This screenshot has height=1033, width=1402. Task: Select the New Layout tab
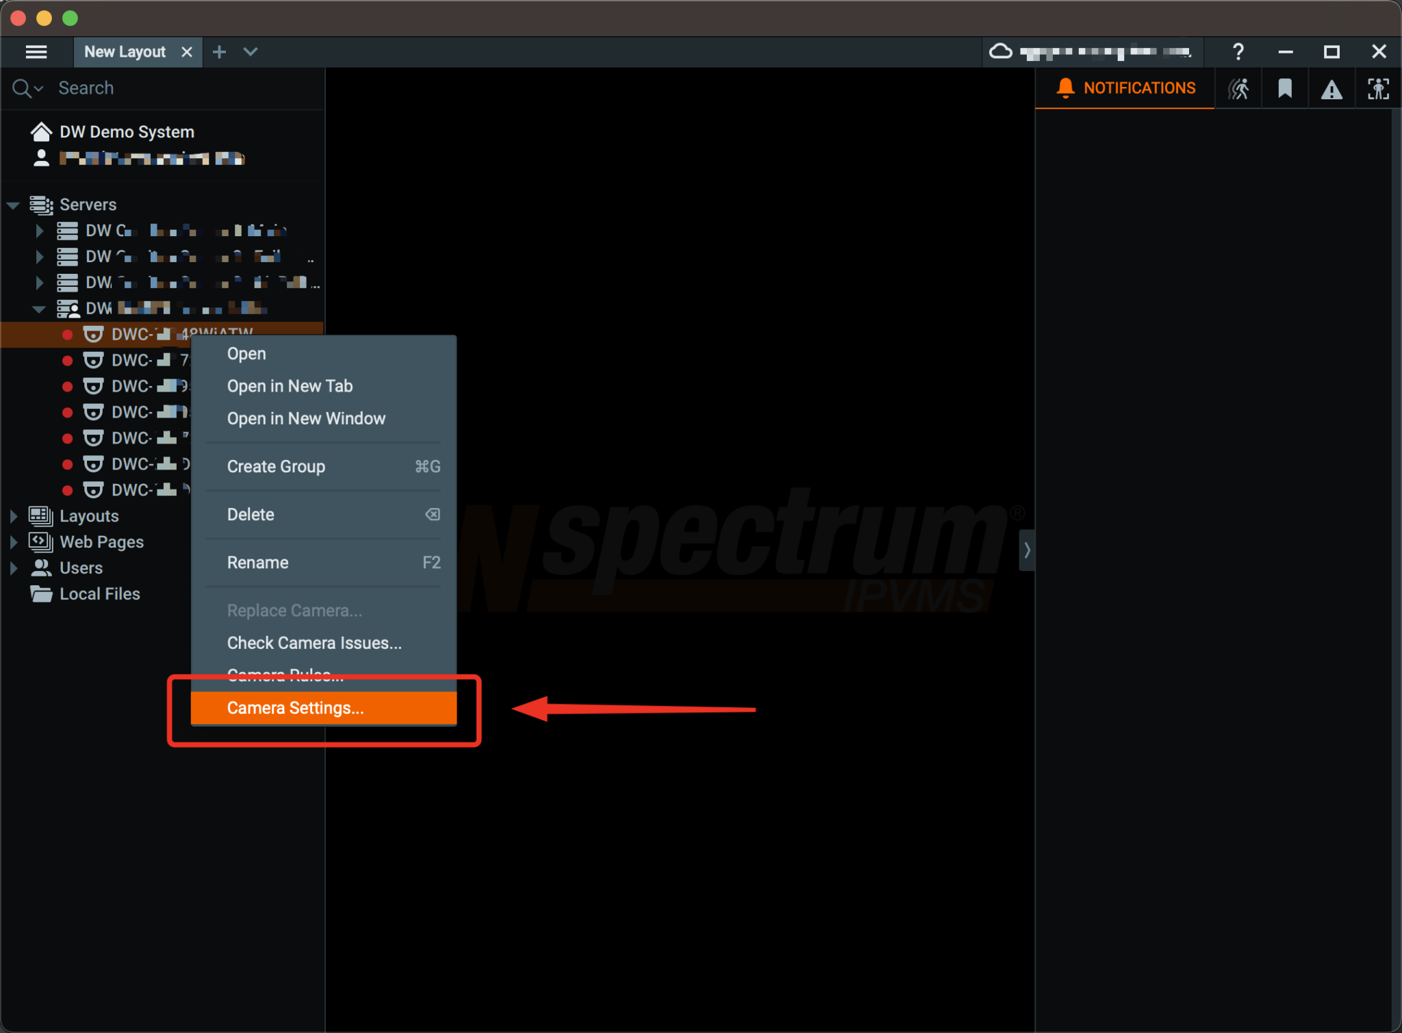point(125,52)
